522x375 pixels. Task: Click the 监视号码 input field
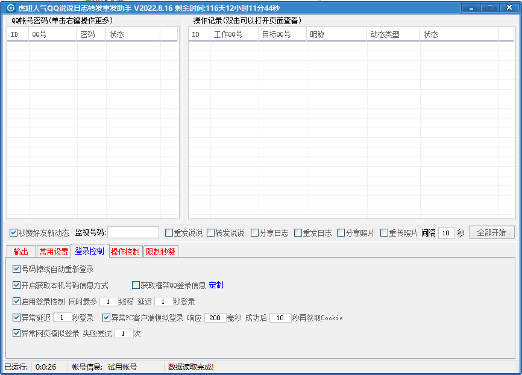pyautogui.click(x=133, y=232)
